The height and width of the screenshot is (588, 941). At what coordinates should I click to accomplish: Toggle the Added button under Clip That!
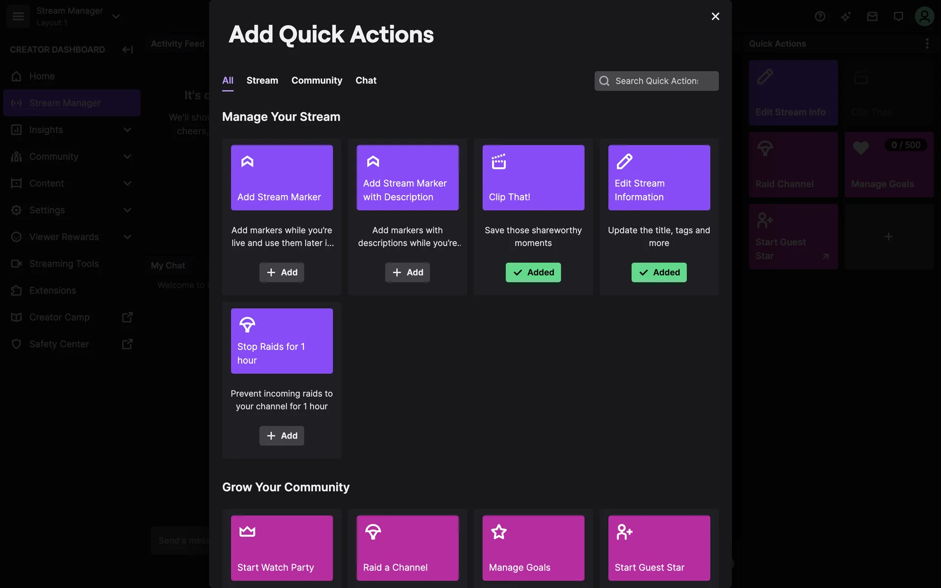pyautogui.click(x=533, y=272)
